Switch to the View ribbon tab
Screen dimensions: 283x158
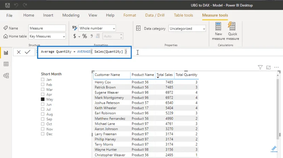[x=93, y=15]
